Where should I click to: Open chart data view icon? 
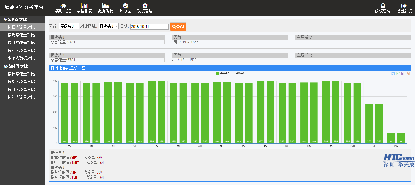[x=393, y=74]
